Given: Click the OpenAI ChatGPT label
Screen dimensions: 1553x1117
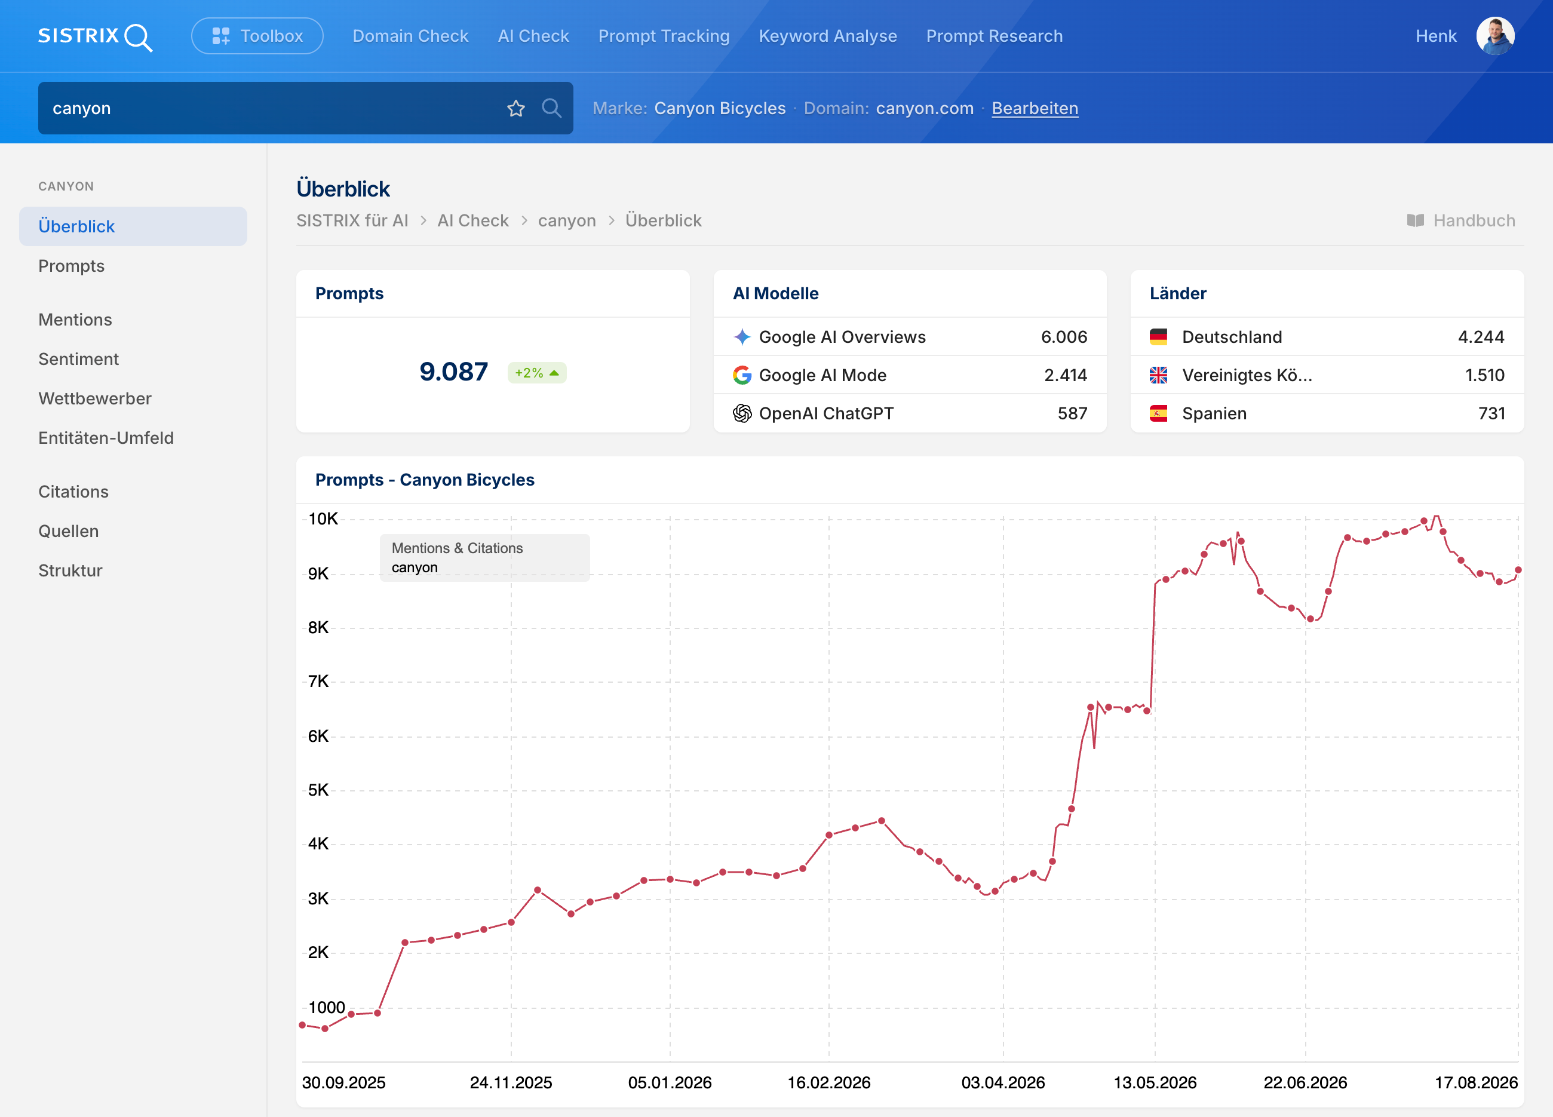Looking at the screenshot, I should [827, 414].
